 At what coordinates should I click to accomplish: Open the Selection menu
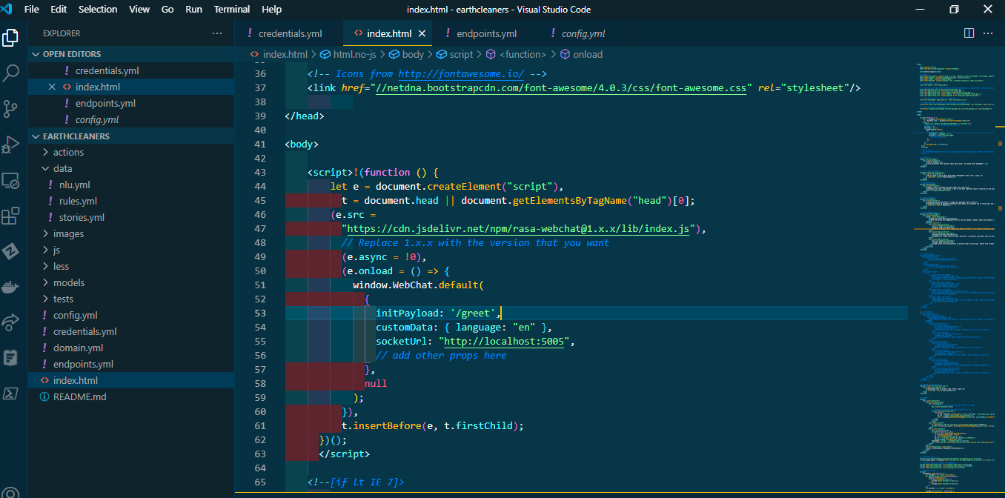98,9
